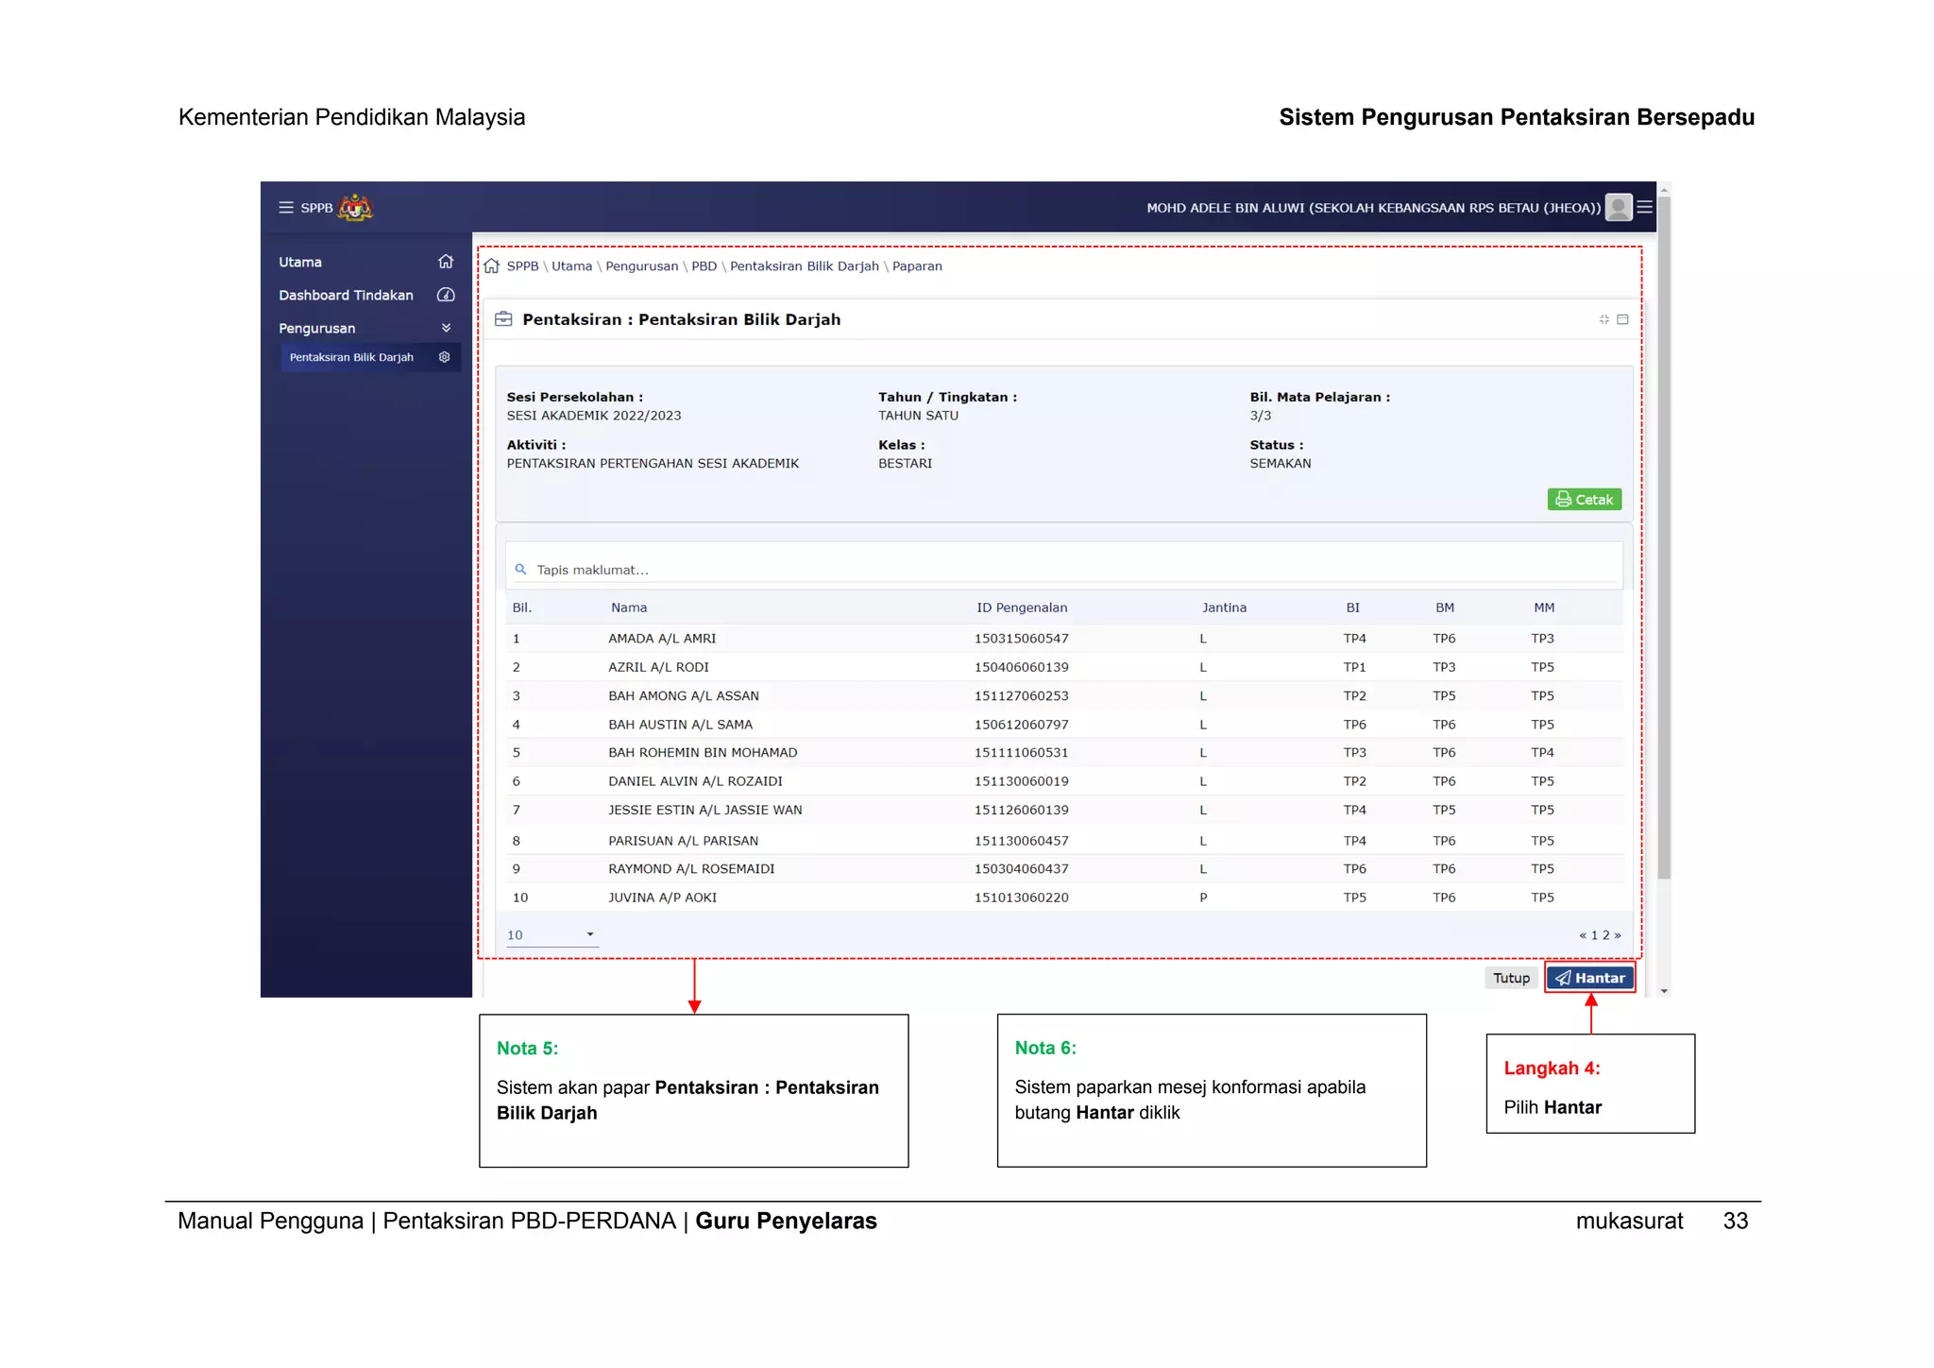This screenshot has height=1368, width=1934.
Task: Click the maximize panel icon in card header
Action: point(1622,319)
